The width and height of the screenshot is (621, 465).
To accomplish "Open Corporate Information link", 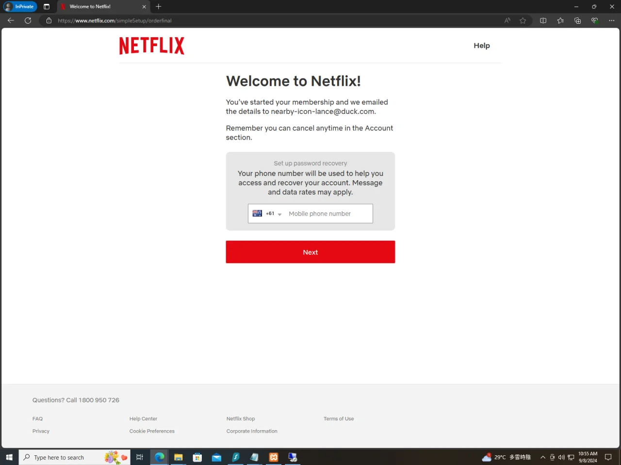I will (x=252, y=431).
